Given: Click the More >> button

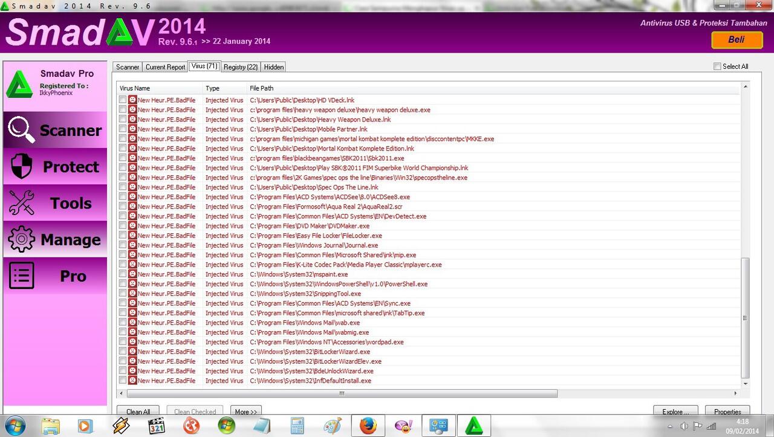Looking at the screenshot, I should click(x=246, y=411).
